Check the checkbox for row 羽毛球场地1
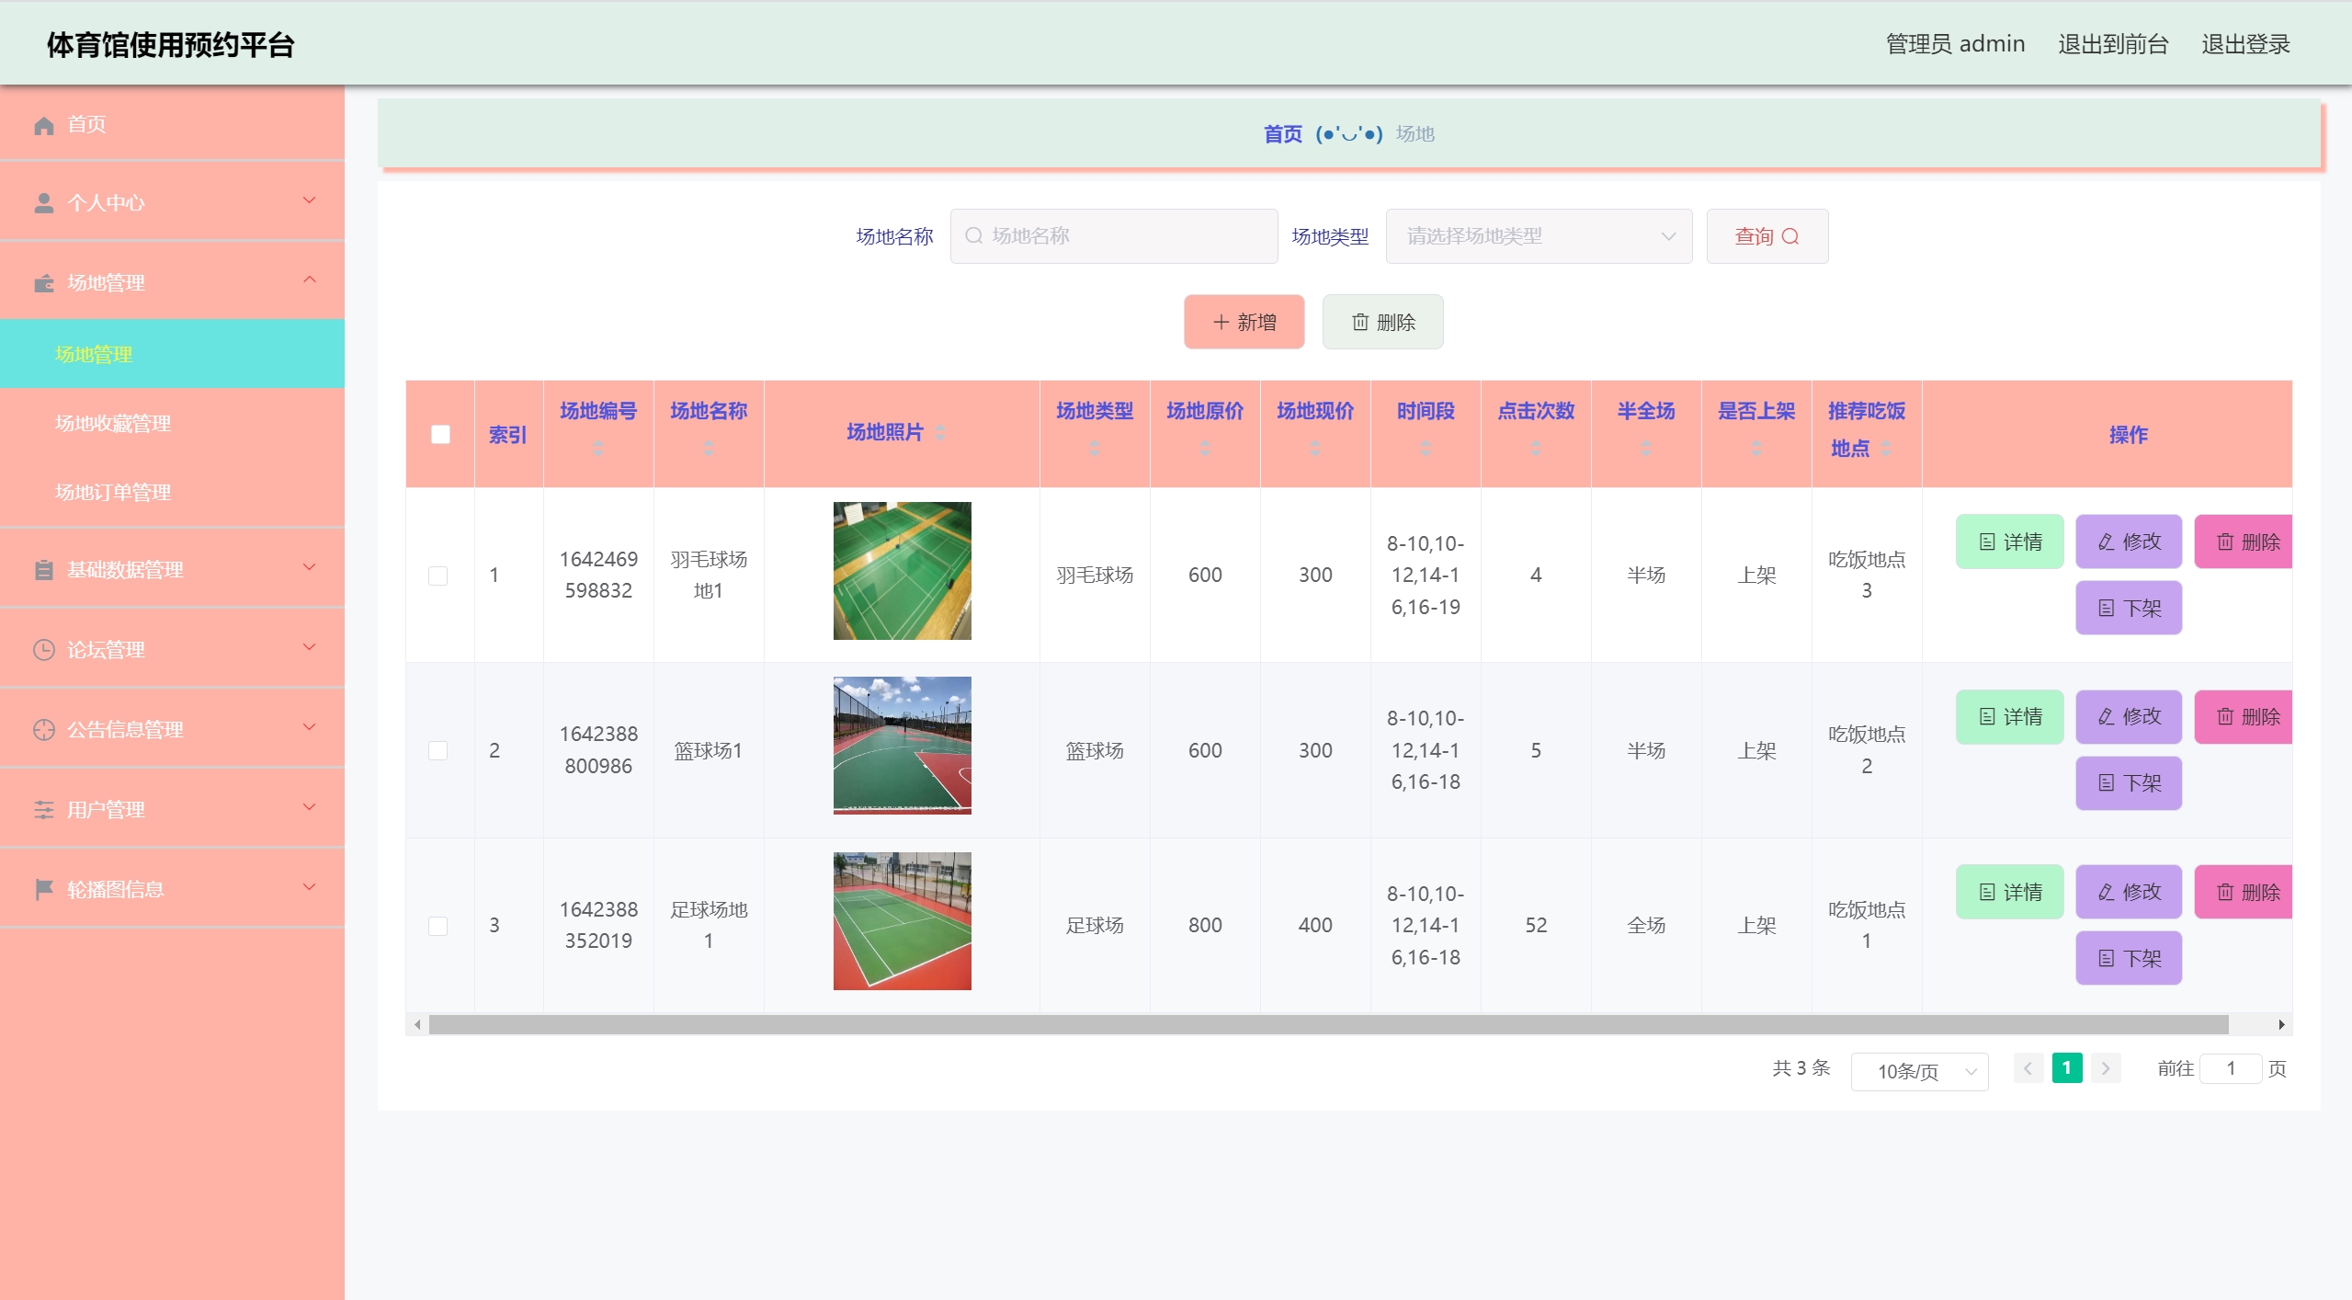 [x=438, y=576]
